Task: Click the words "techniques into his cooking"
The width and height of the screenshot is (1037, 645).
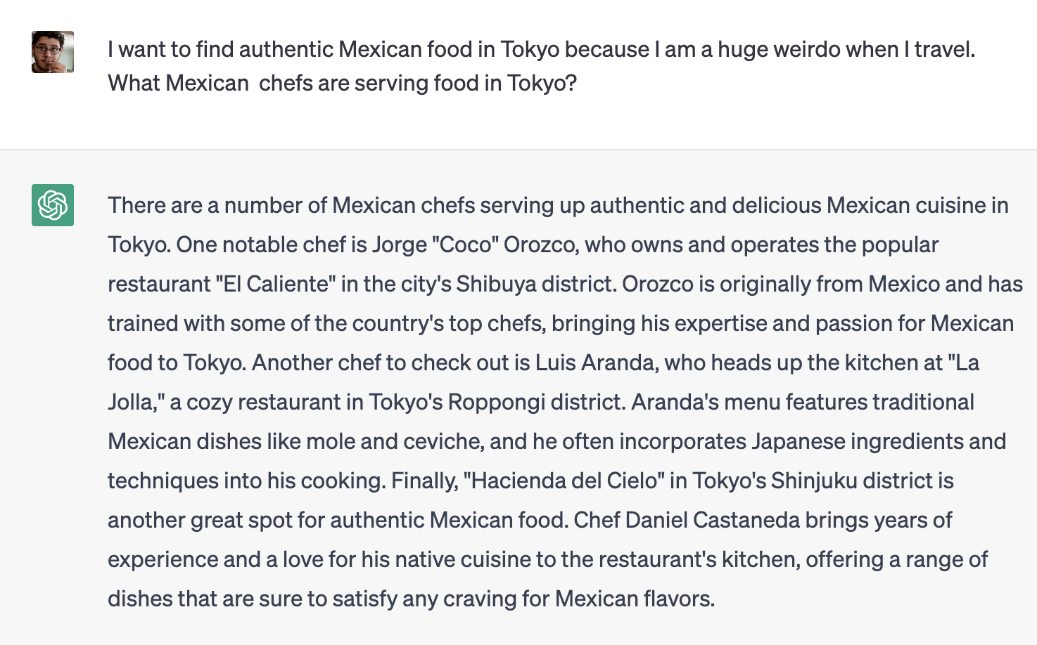Action: (246, 481)
